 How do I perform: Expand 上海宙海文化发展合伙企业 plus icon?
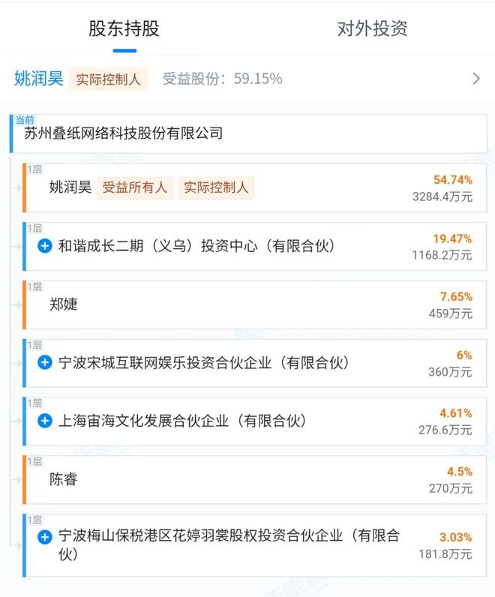coord(45,421)
